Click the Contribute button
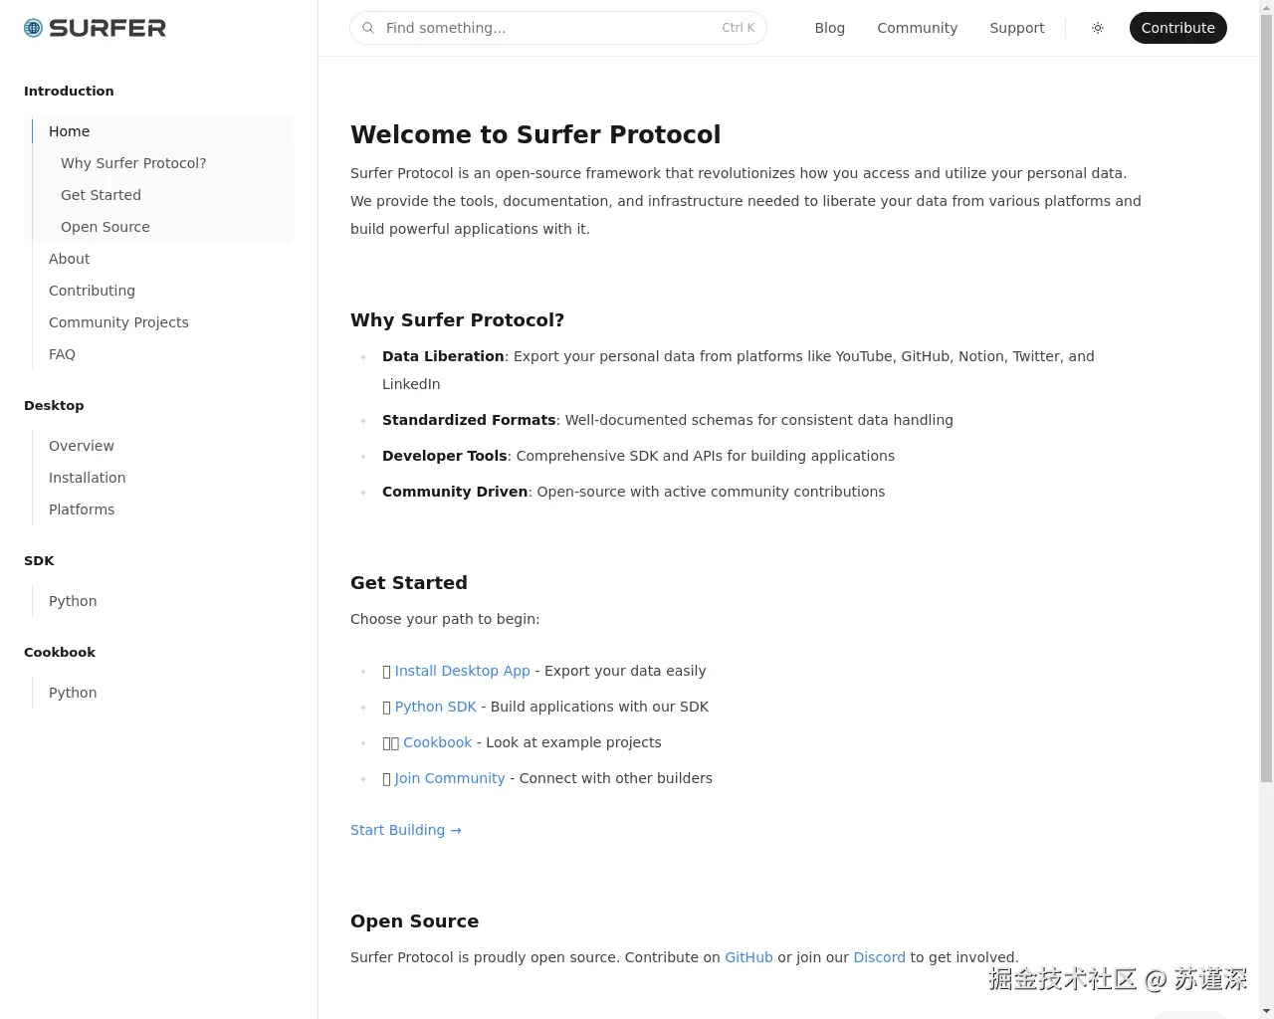Screen dimensions: 1274x1019 point(1177,28)
